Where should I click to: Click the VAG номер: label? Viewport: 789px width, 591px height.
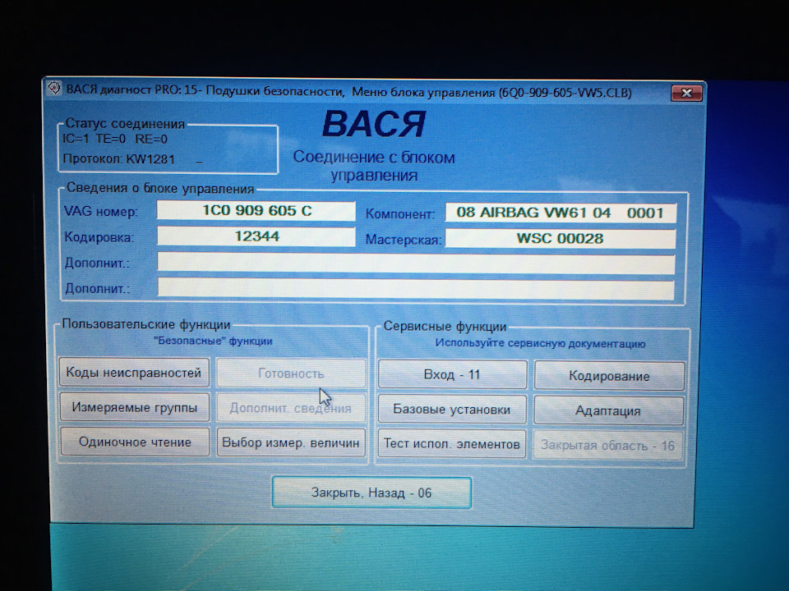[x=100, y=211]
